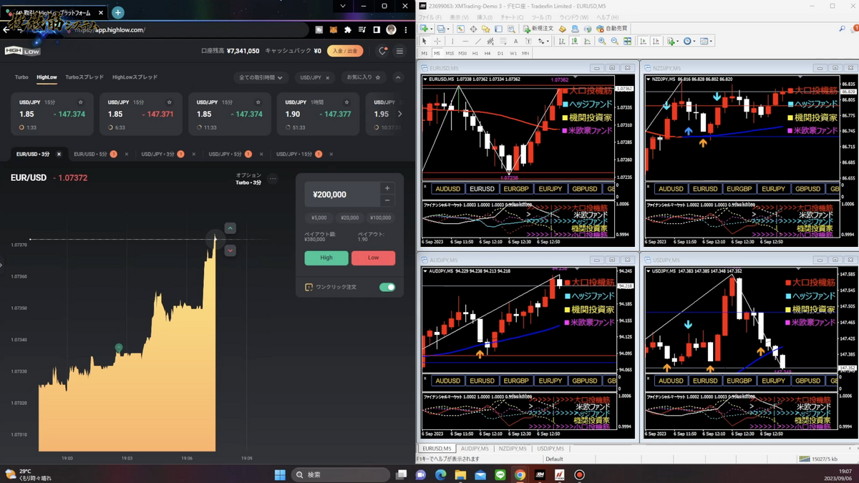Select the M30 timeframe button
This screenshot has height=483, width=859.
point(462,54)
